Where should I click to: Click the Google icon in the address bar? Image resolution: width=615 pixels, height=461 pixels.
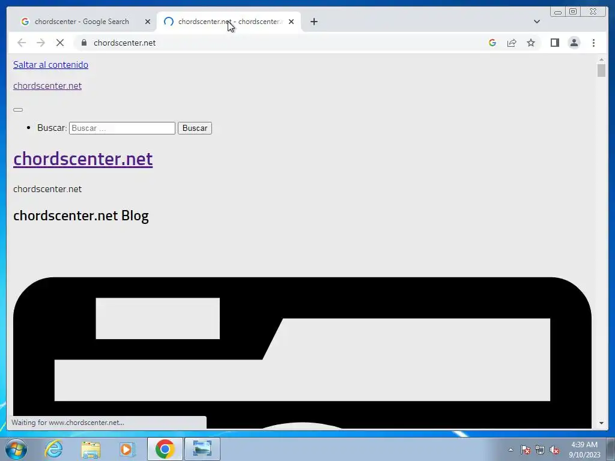coord(492,43)
